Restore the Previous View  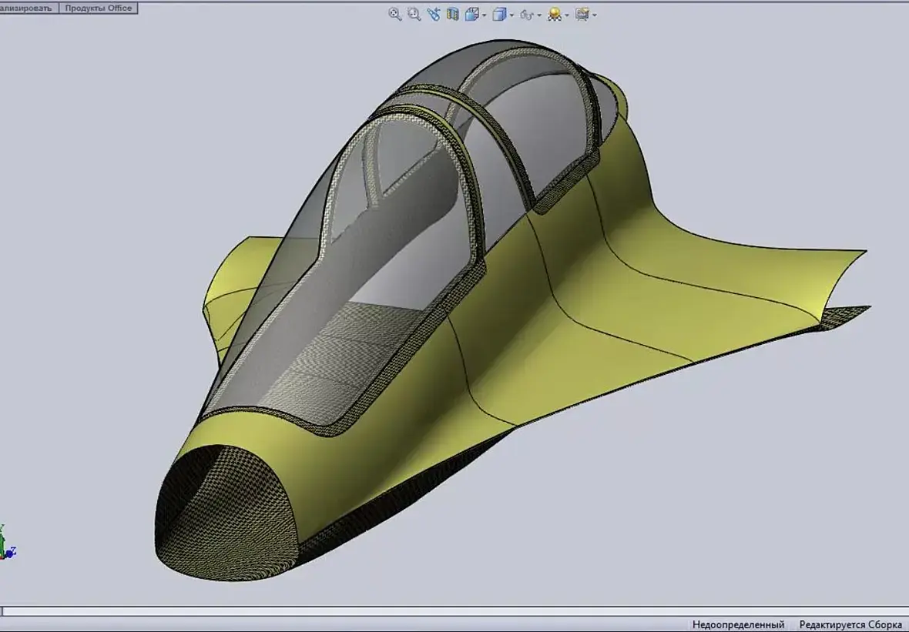(x=434, y=15)
